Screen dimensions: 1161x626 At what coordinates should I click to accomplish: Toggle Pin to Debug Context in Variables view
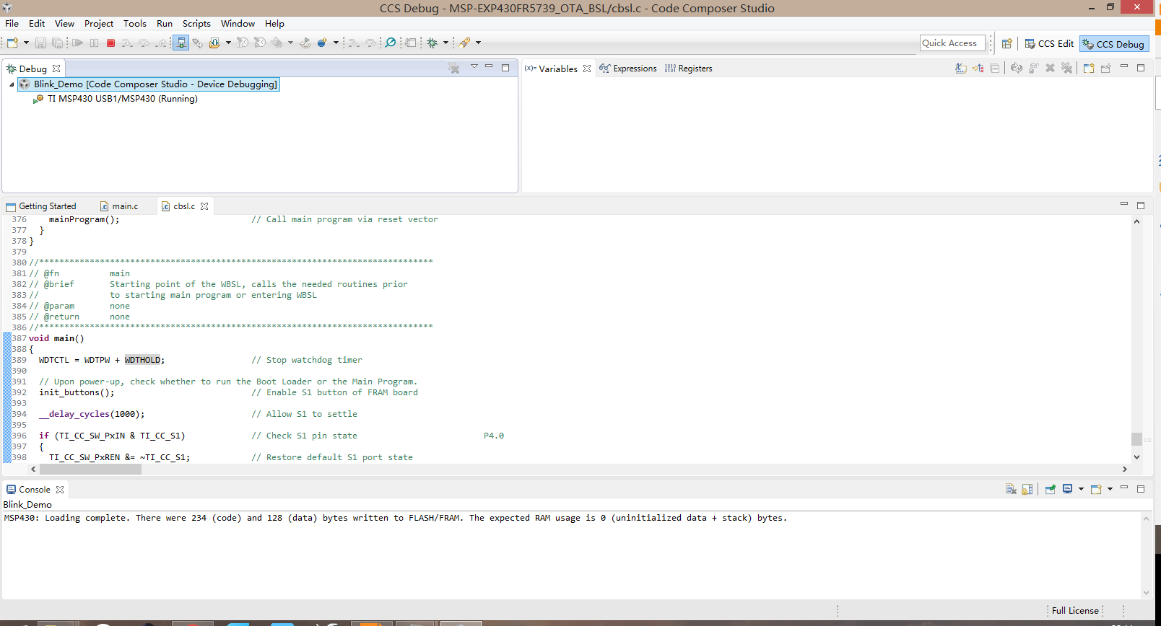[x=1105, y=69]
